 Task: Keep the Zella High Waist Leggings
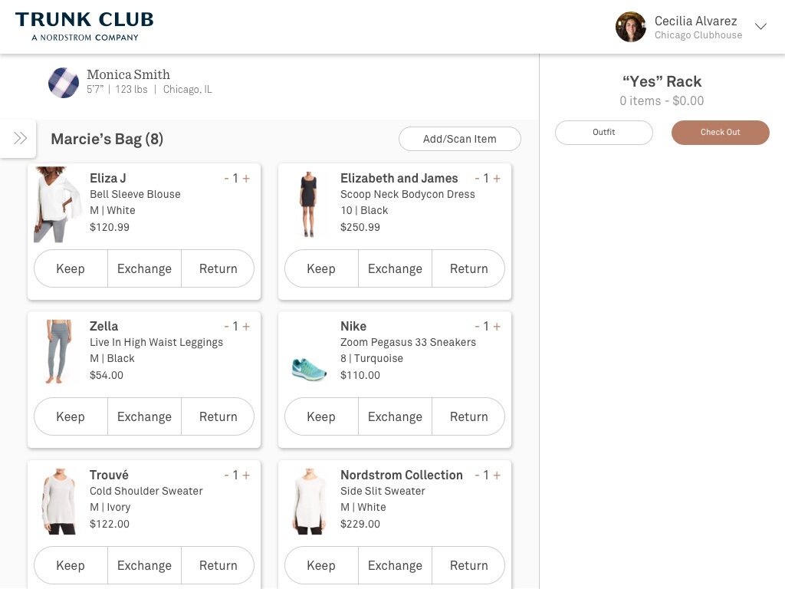pyautogui.click(x=71, y=416)
